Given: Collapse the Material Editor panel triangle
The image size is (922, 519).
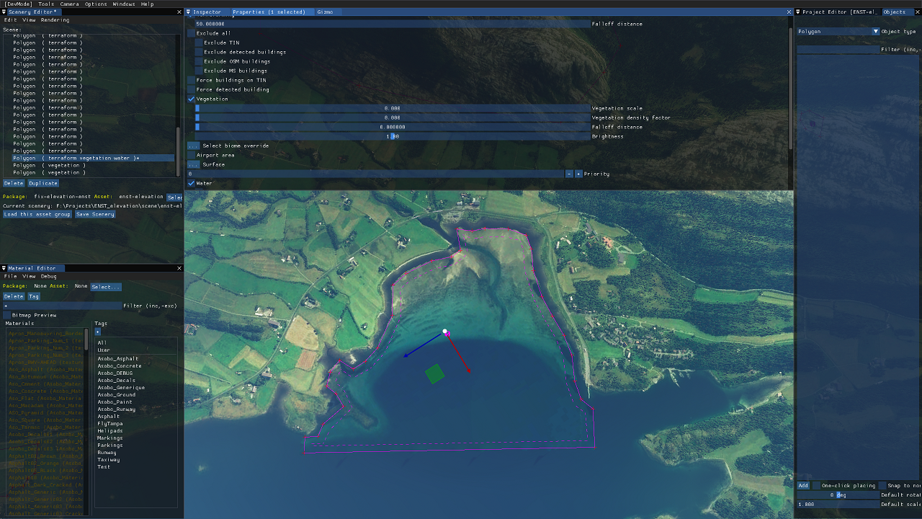Looking at the screenshot, I should point(5,268).
